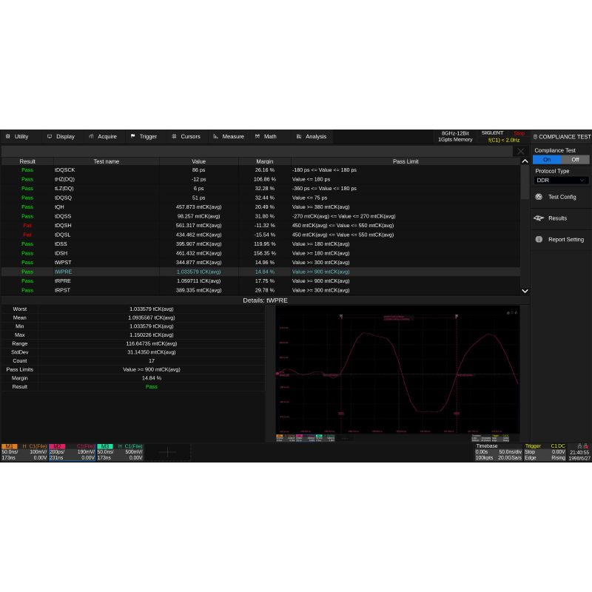Close the results table panel
Viewport: 592px width, 592px height.
pos(521,151)
